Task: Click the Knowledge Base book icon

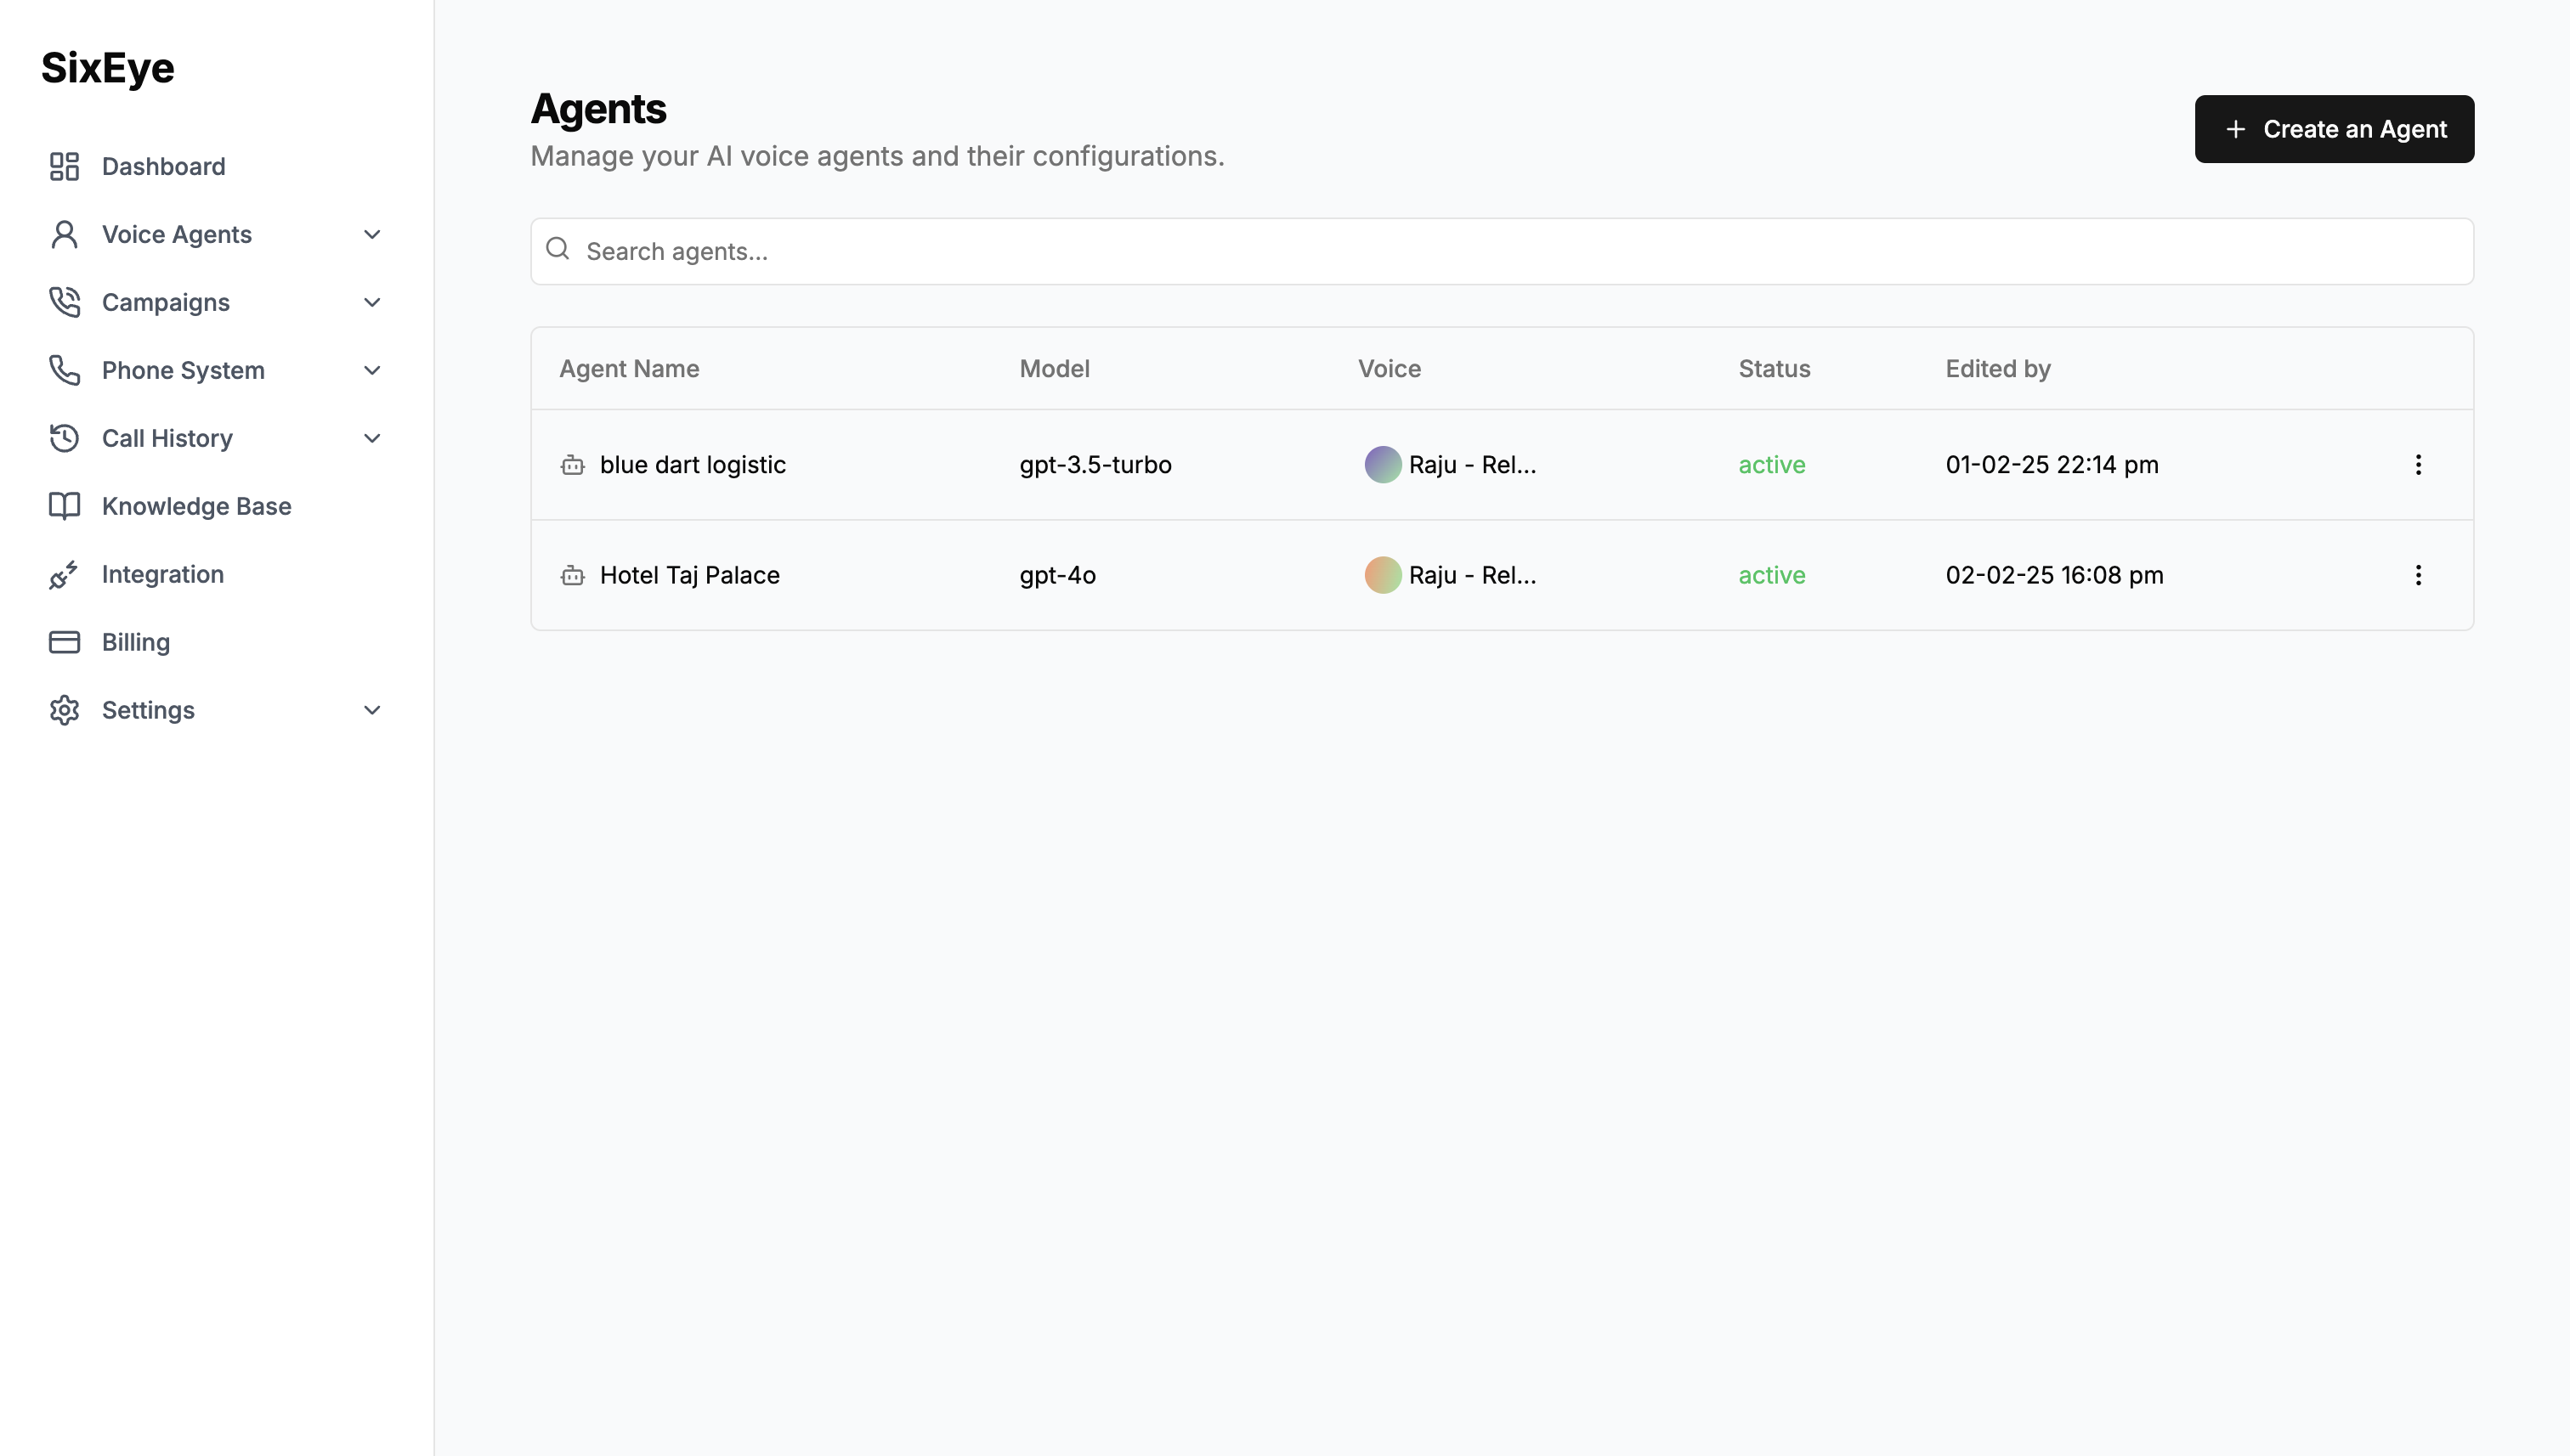Action: pyautogui.click(x=64, y=506)
